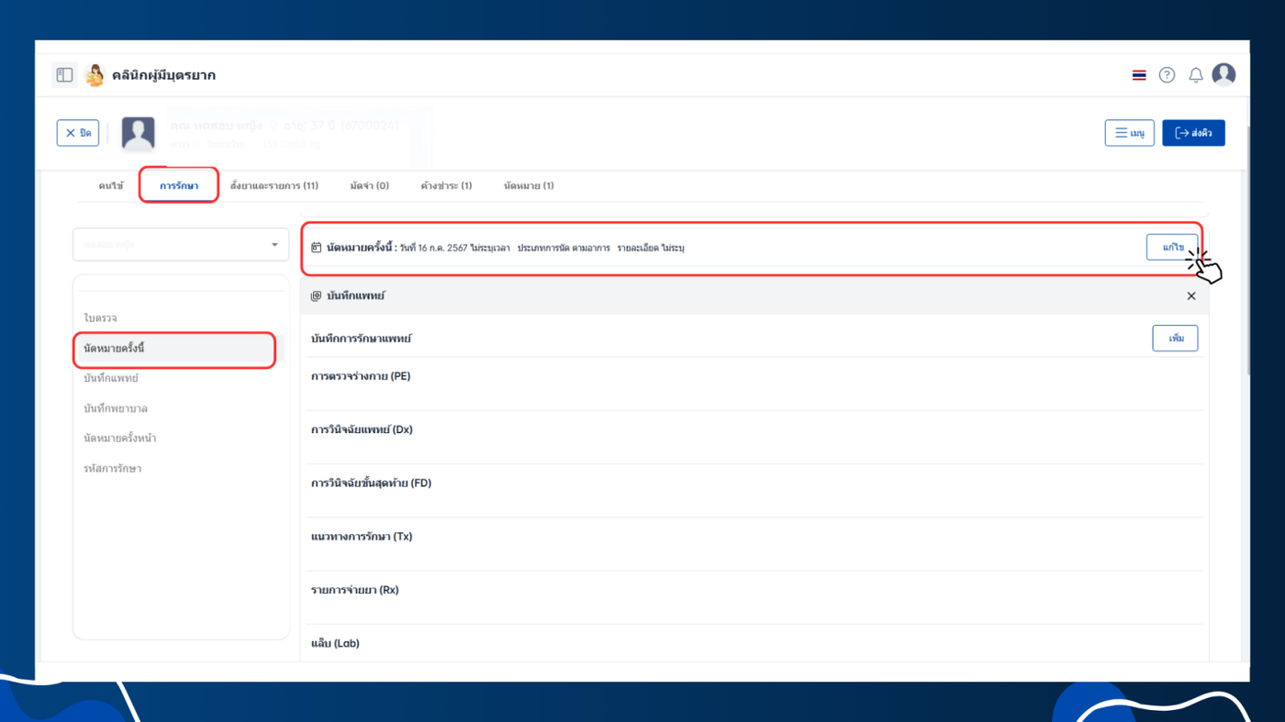Switch to the คนไข้ tab
The image size is (1285, 722).
tap(111, 185)
